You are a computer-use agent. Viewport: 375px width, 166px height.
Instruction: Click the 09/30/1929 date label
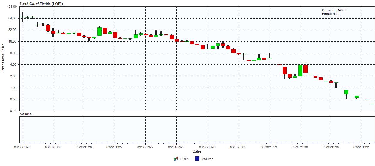pos(269,147)
